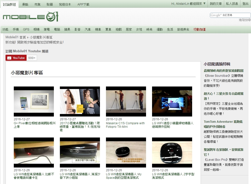
Task: Open the G+ Pixer digital photo frame thumbnail
Action: 34,101
